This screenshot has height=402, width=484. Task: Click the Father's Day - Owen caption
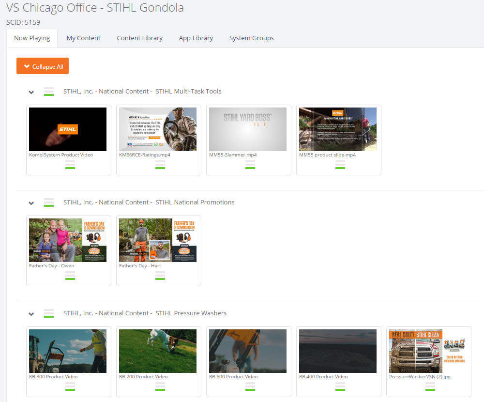point(52,266)
